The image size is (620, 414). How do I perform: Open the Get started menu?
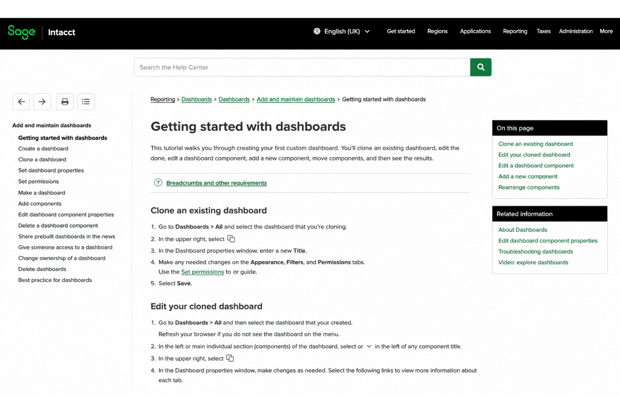[x=401, y=31]
